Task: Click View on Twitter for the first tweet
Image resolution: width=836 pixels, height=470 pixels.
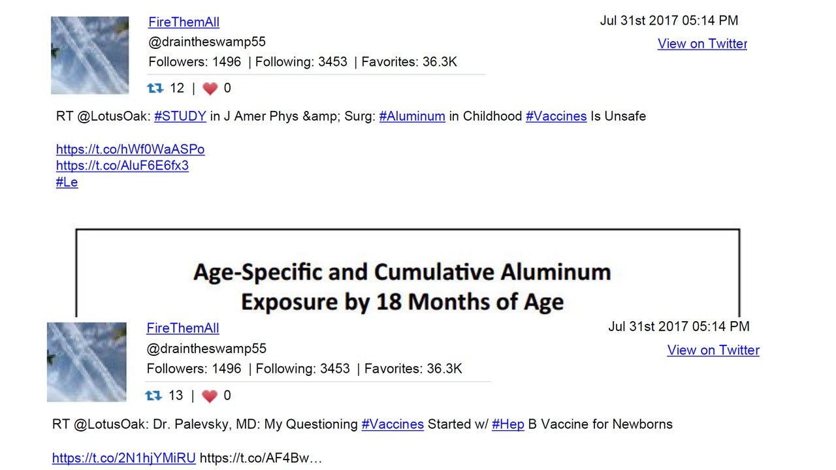Action: click(x=702, y=44)
